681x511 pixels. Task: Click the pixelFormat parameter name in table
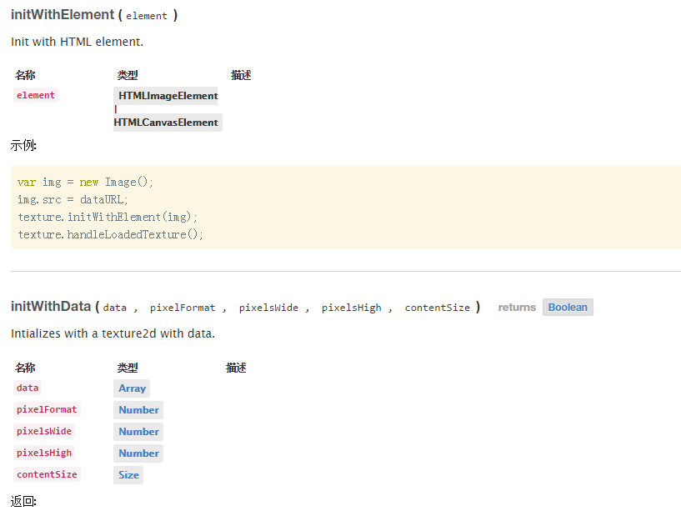tap(47, 410)
